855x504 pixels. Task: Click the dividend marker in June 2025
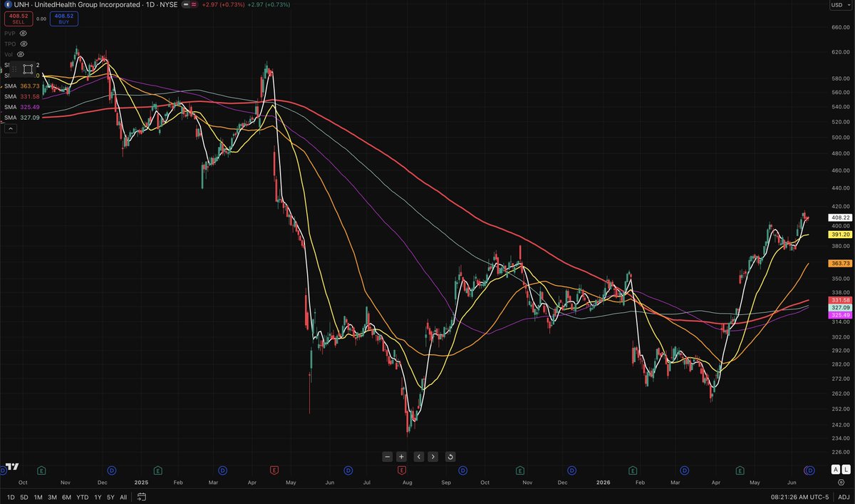tap(348, 470)
